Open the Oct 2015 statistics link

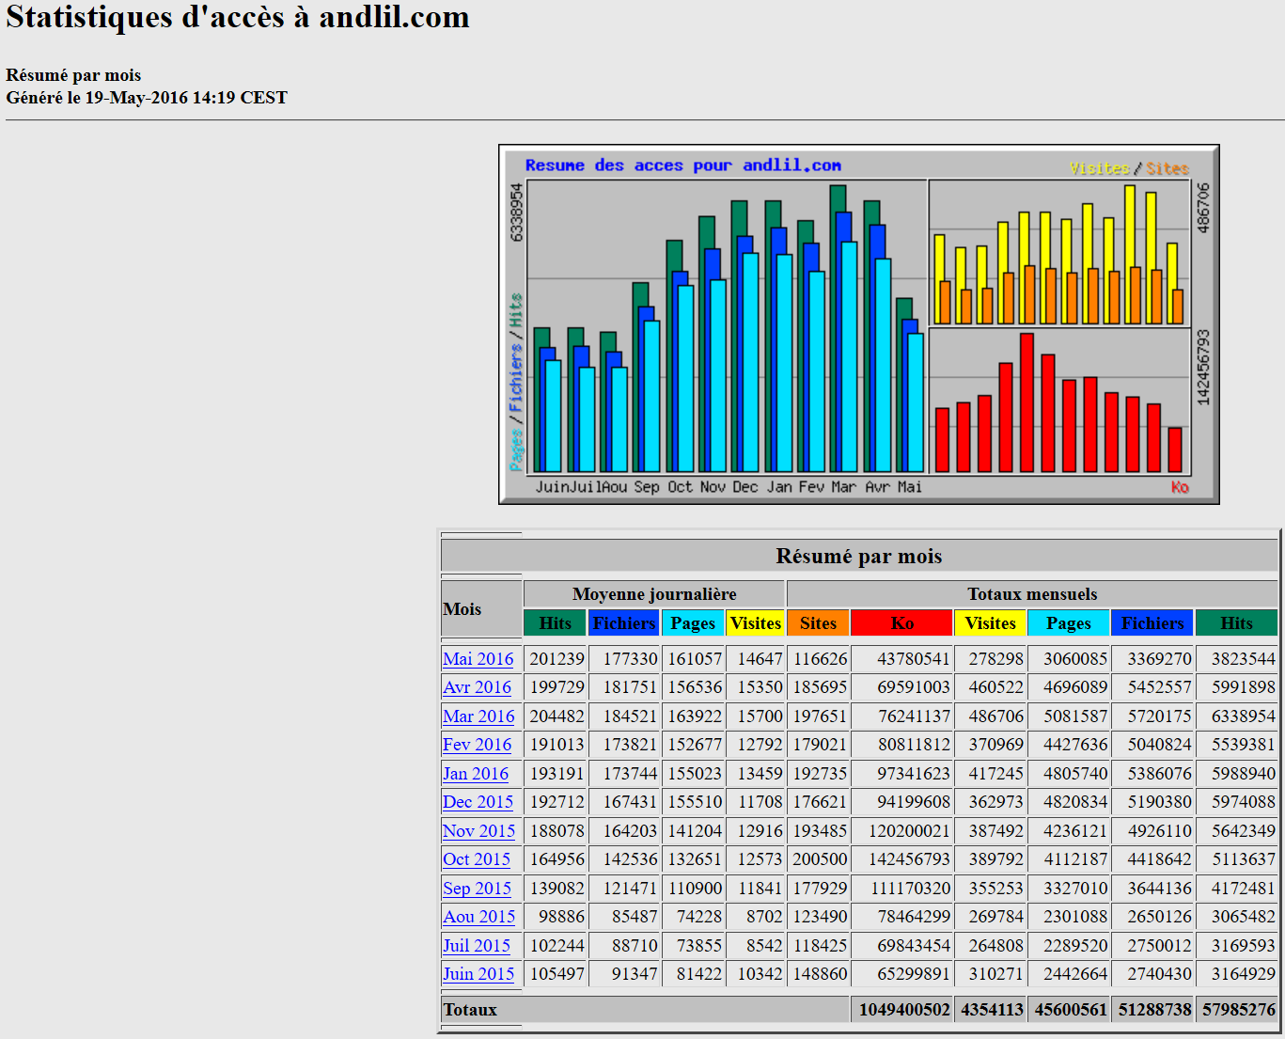[x=477, y=859]
